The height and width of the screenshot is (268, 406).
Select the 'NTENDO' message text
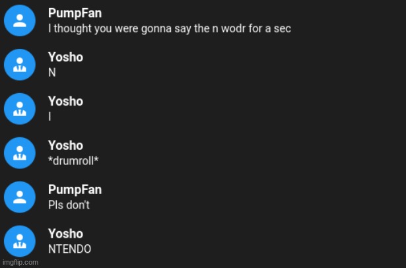[70, 249]
